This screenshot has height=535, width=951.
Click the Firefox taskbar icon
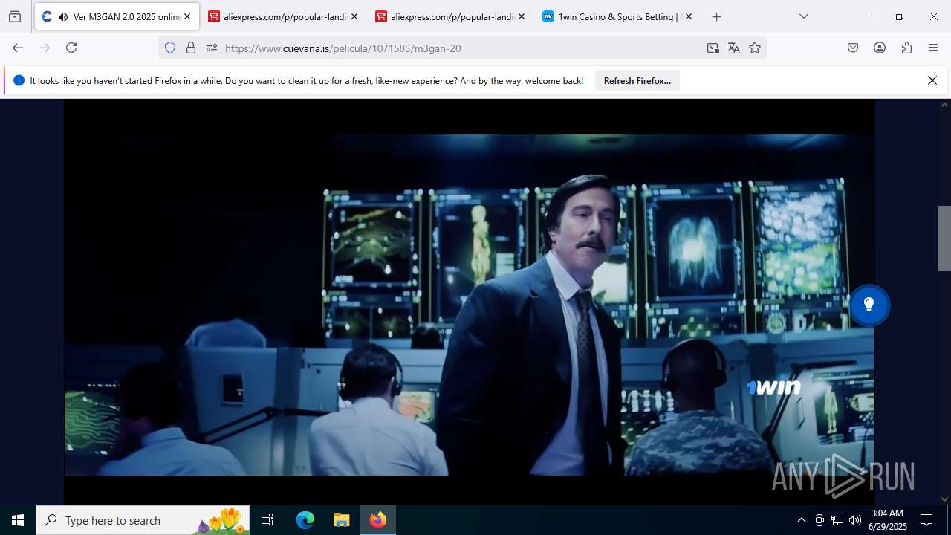pos(378,520)
